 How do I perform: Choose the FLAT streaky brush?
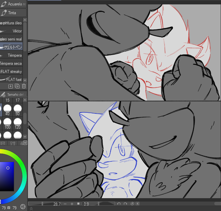[x=11, y=72]
